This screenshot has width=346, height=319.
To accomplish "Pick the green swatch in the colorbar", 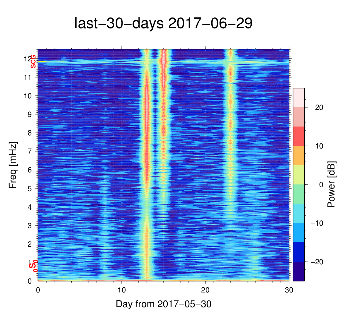I will click(x=299, y=194).
